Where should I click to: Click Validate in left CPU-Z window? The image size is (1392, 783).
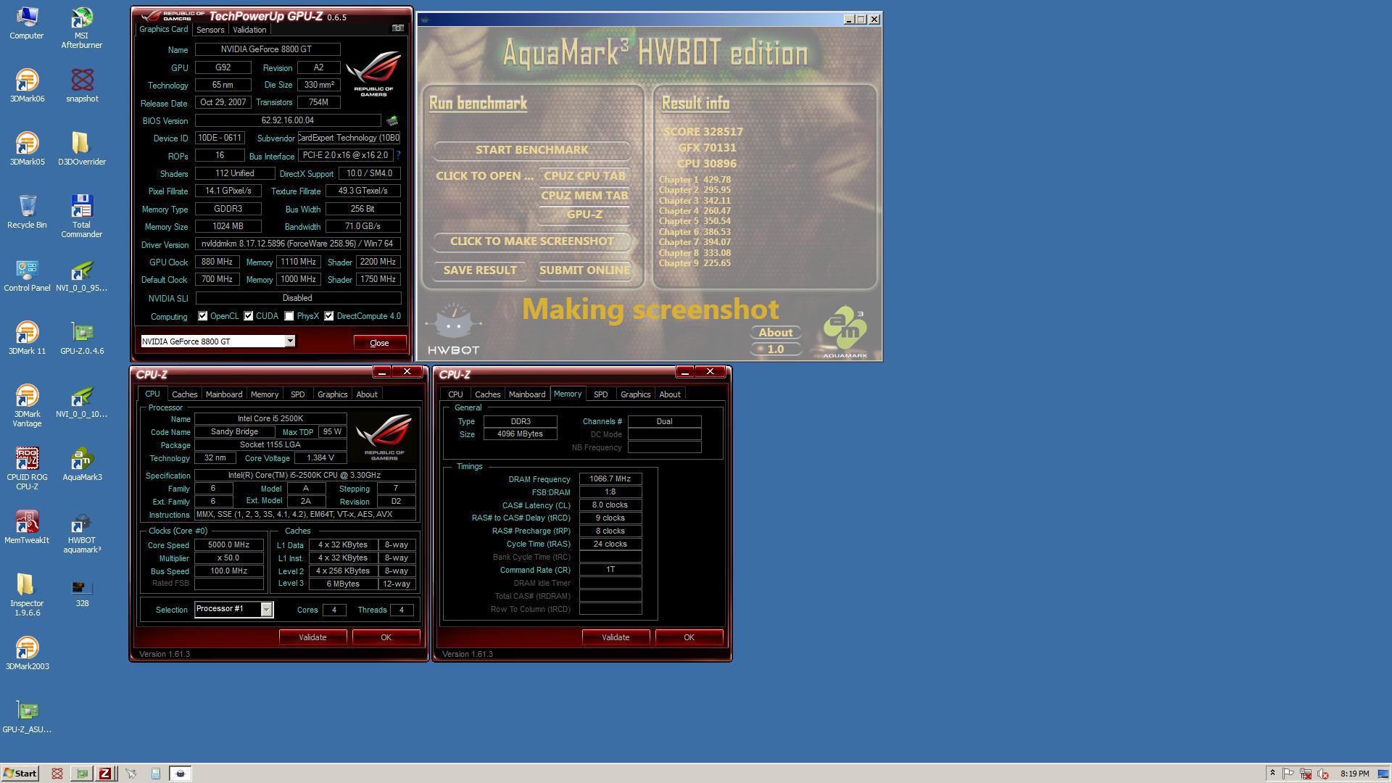(x=312, y=637)
